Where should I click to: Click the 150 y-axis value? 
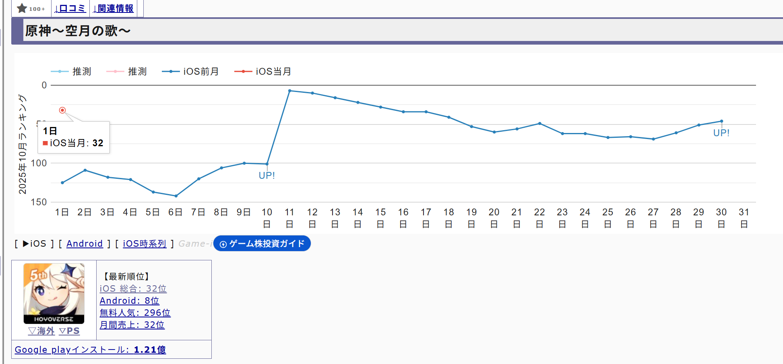coord(39,202)
